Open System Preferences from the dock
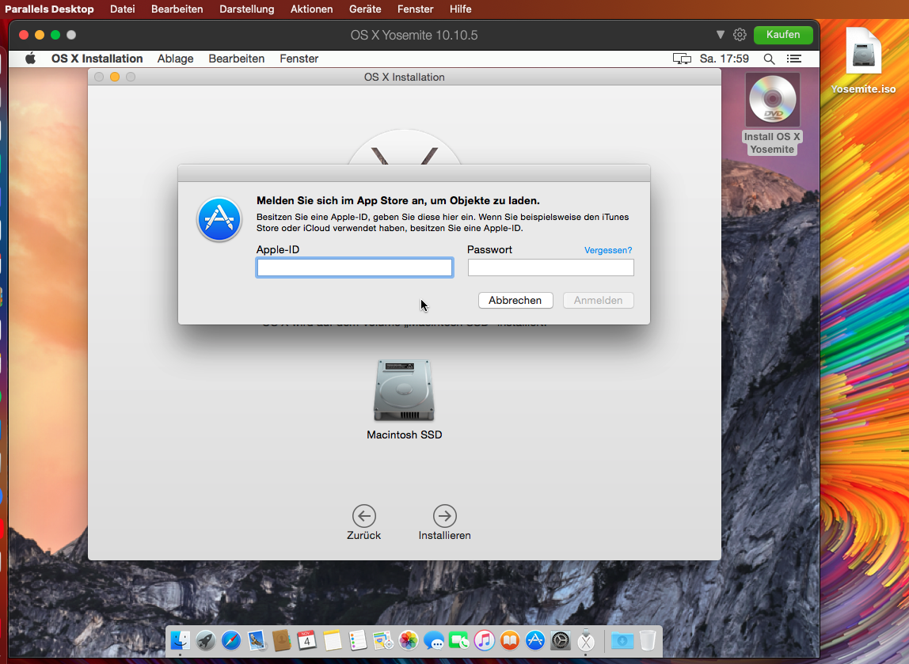Image resolution: width=909 pixels, height=664 pixels. pos(561,640)
